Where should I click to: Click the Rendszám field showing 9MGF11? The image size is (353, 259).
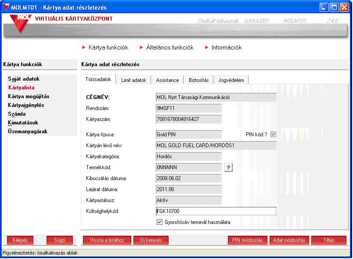tap(189, 108)
